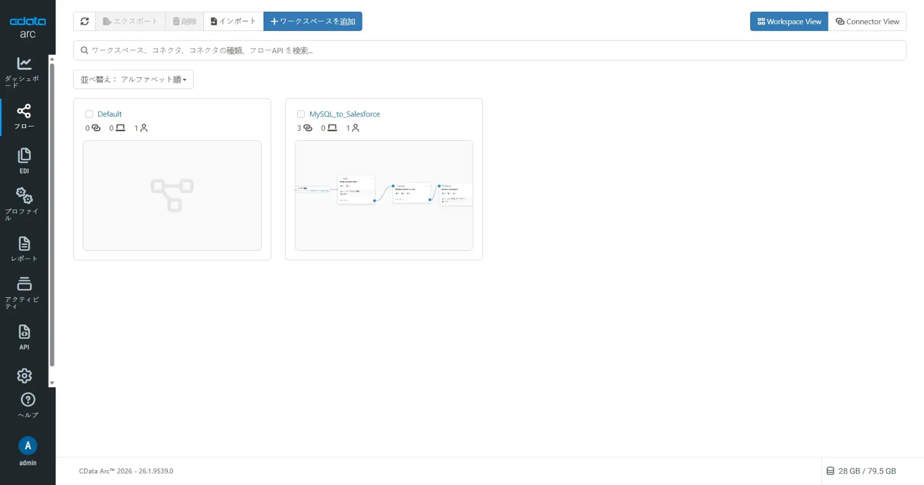Click the sidebar scroll up arrow
This screenshot has width=924, height=485.
point(52,59)
